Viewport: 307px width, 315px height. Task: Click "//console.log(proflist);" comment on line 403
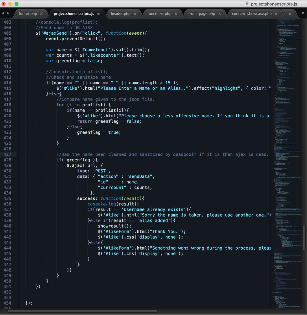pyautogui.click(x=67, y=22)
